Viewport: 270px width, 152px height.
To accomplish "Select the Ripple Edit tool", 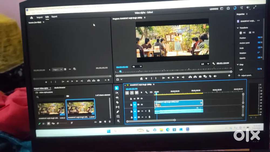I will pyautogui.click(x=117, y=98).
